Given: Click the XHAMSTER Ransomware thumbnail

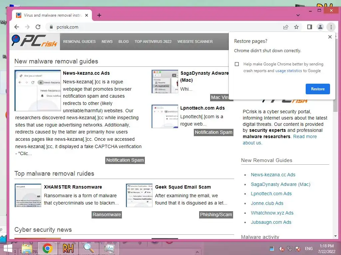Looking at the screenshot, I should coord(28,195).
